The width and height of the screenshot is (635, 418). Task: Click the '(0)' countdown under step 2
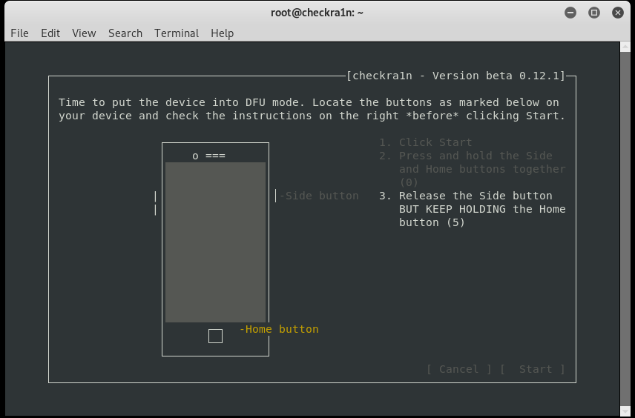pos(409,182)
